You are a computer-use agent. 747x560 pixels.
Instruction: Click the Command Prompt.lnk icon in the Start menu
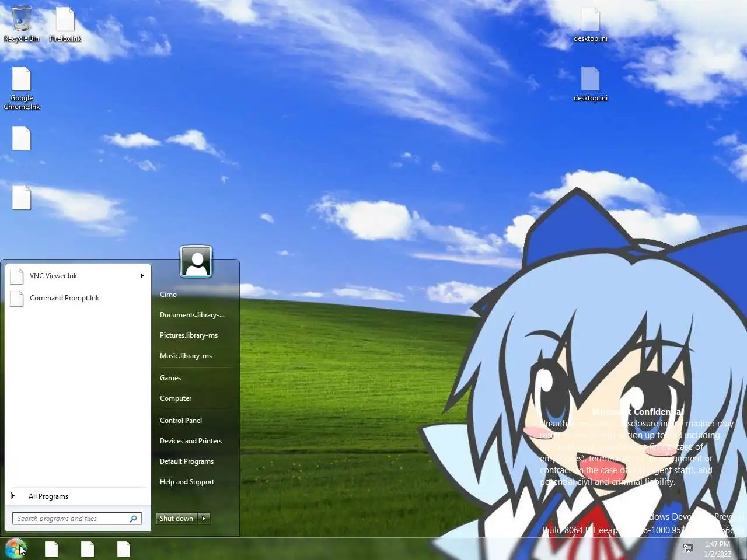(18, 298)
